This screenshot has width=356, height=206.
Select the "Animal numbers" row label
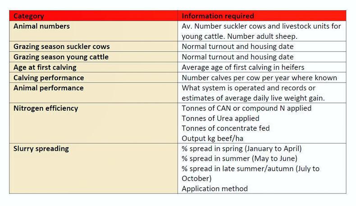[x=41, y=26]
